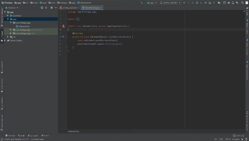The width and height of the screenshot is (249, 141).
Task: Click the Collapse All icon in Project panel
Action: [46, 8]
